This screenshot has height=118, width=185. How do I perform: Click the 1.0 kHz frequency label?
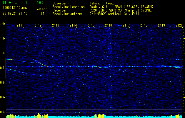[2, 53]
